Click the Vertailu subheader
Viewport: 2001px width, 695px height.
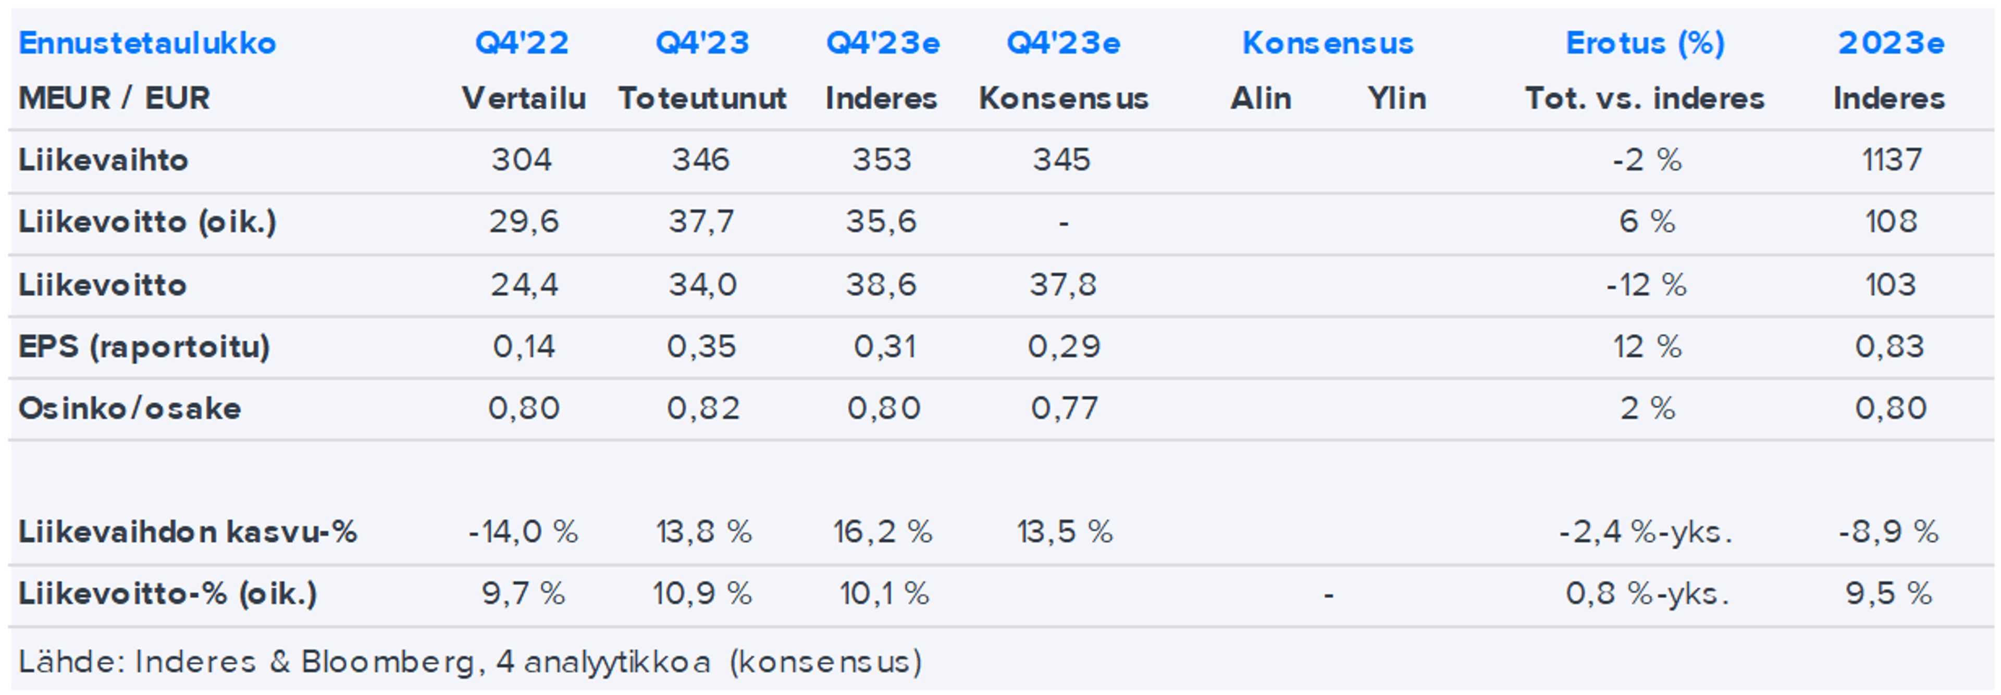coord(524,98)
